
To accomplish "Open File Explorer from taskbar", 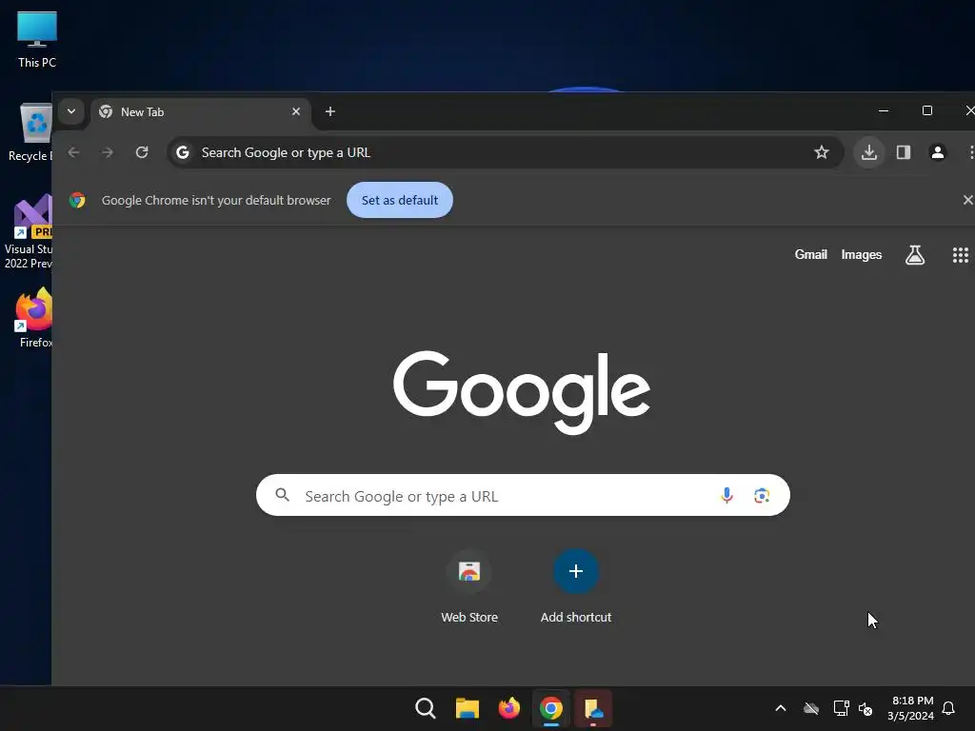I will pyautogui.click(x=467, y=708).
